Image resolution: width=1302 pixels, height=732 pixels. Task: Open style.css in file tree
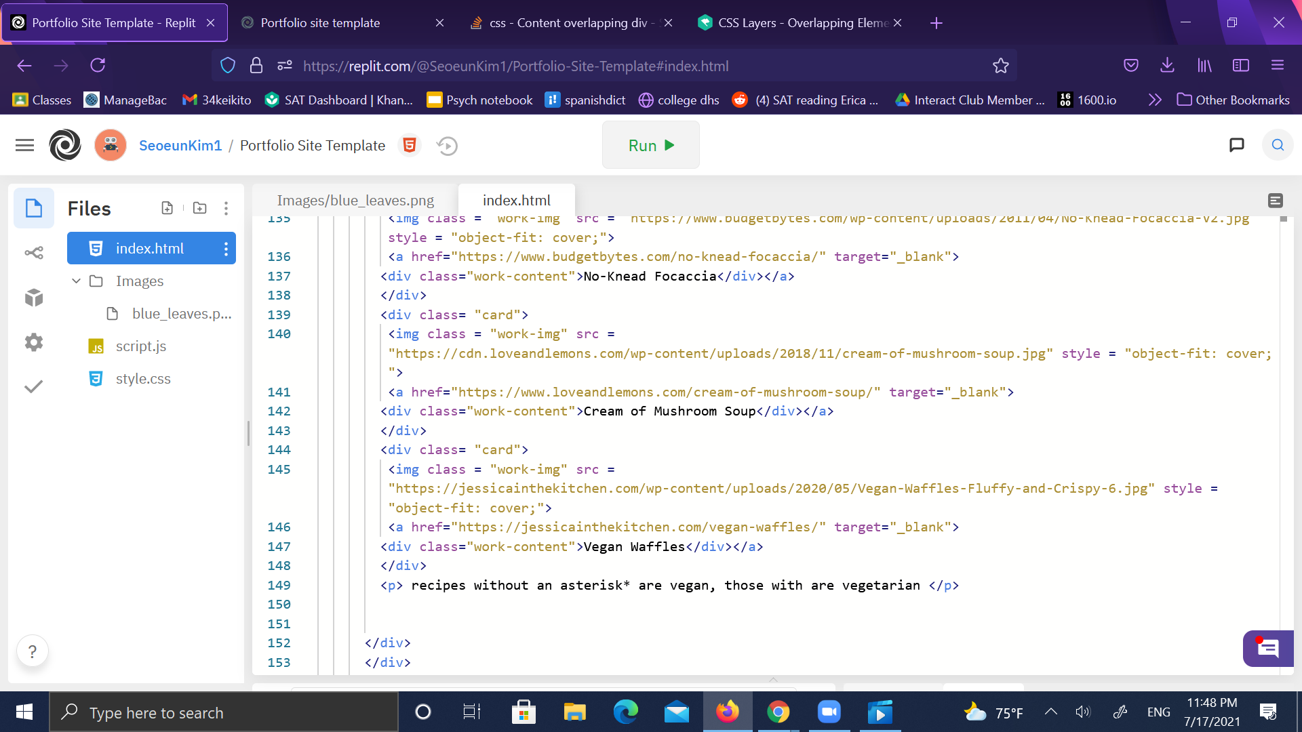tap(143, 379)
